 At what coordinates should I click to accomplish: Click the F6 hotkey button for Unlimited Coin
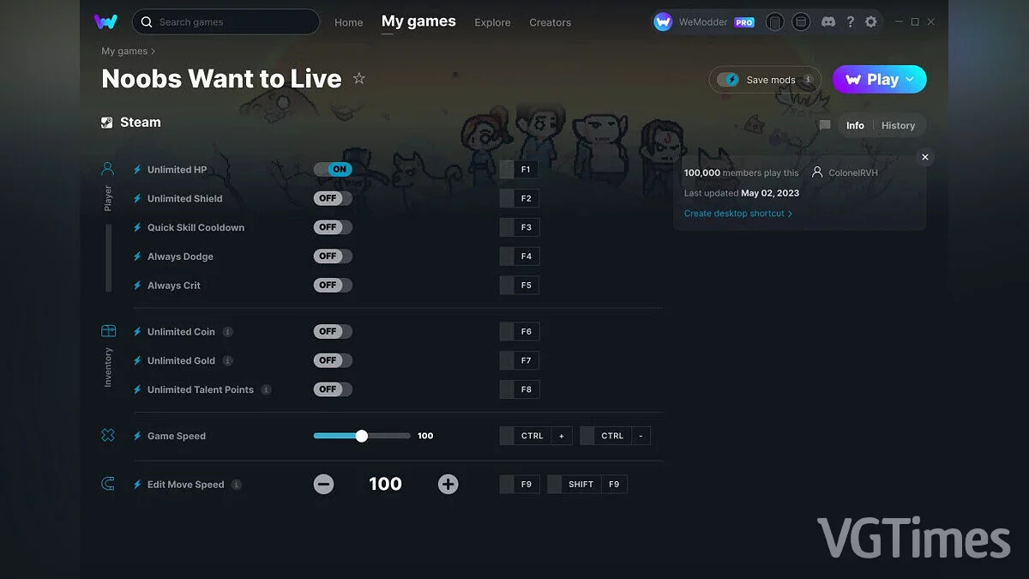coord(519,332)
